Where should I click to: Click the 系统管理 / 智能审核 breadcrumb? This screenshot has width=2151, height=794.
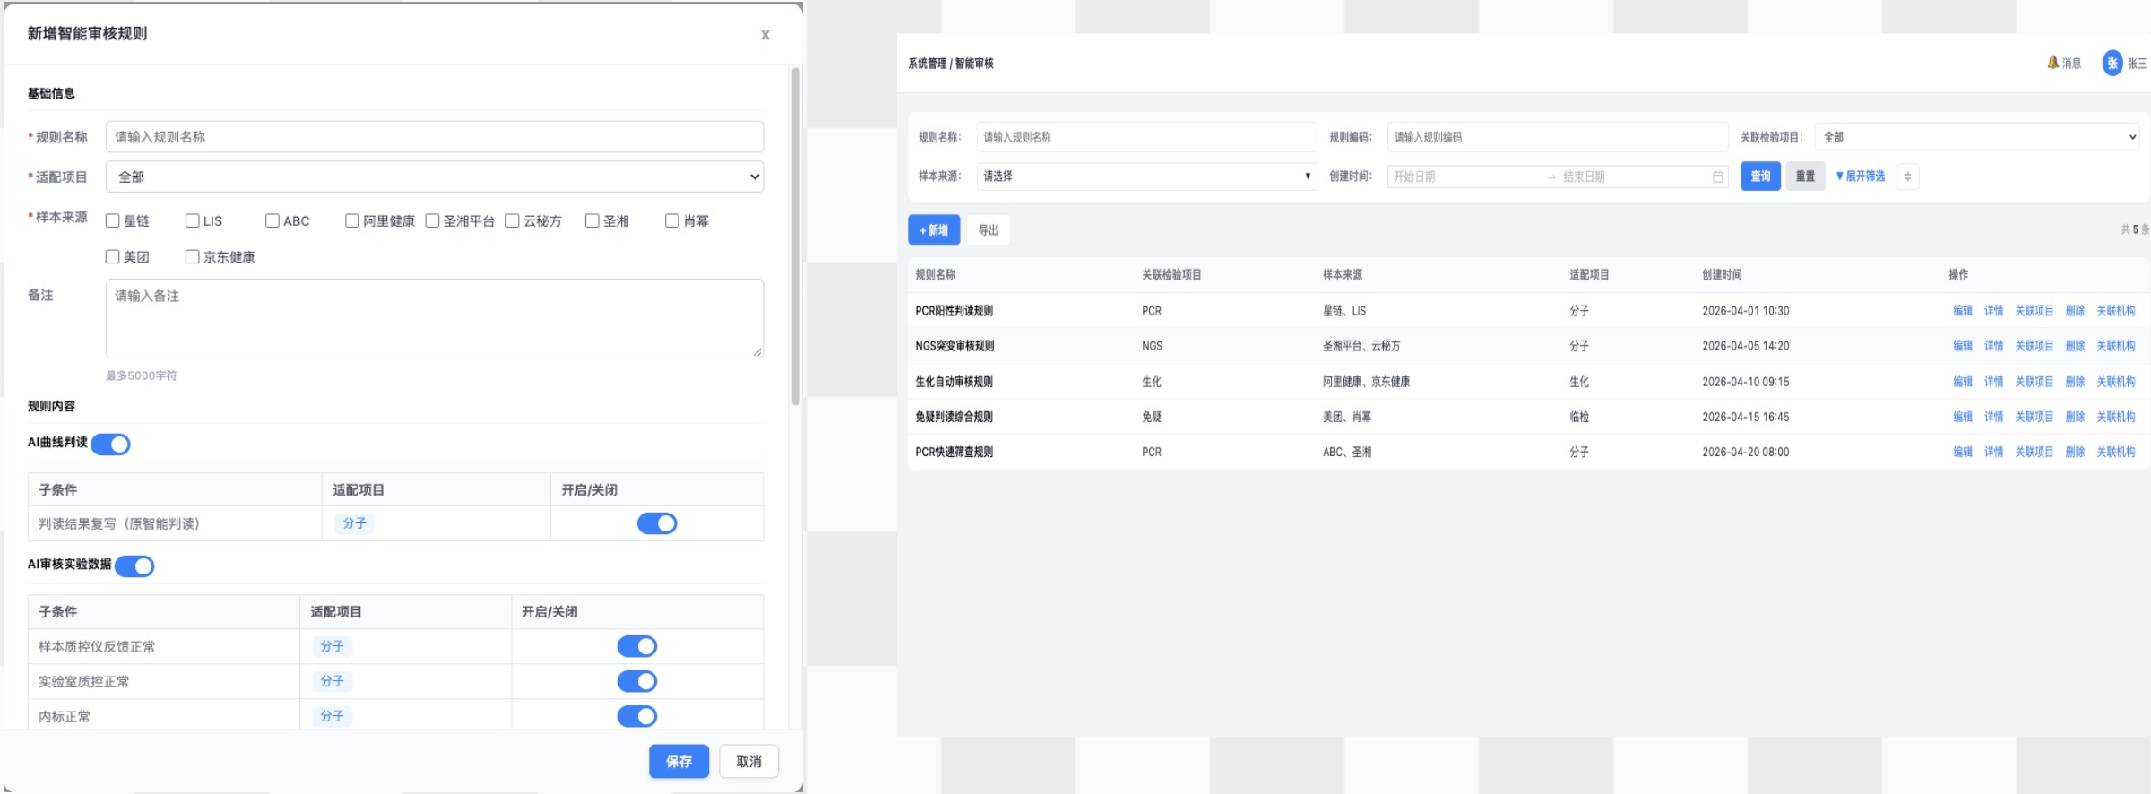951,64
